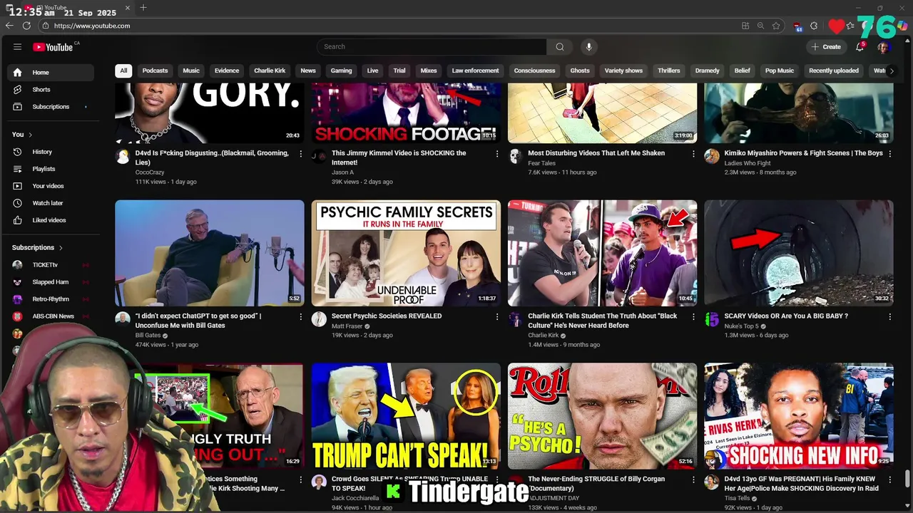Select the Music chip

pos(191,71)
